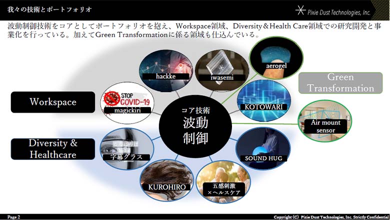Viewport: 390px width, 220px height.
Task: Click the Pixie Dust Technologies, Inc. text
Action: tap(339, 12)
